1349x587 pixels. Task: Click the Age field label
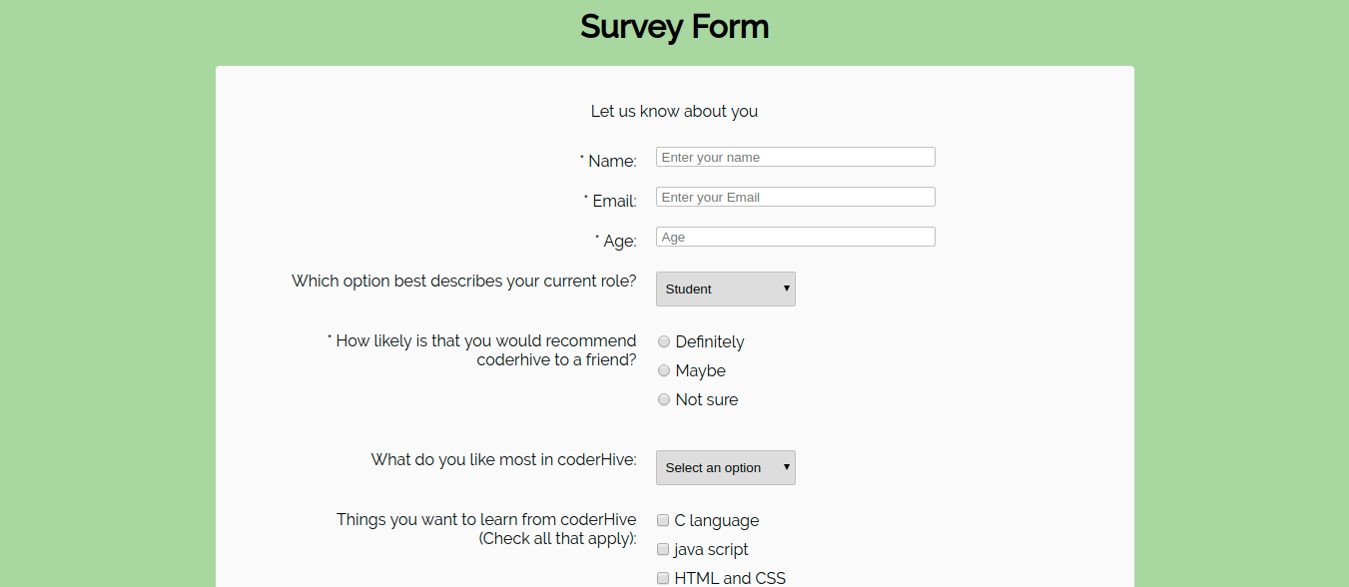point(619,241)
